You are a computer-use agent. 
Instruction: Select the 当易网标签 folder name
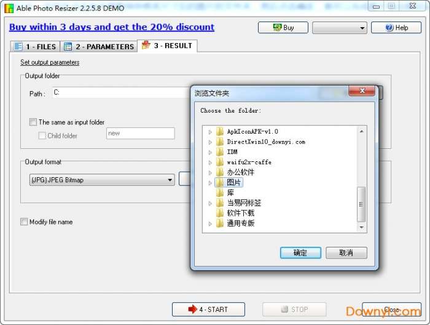click(x=244, y=203)
